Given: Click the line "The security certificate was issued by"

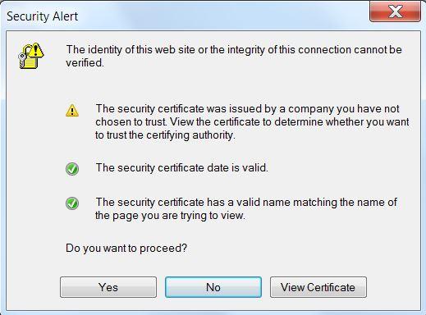Looking at the screenshot, I should (247, 109).
